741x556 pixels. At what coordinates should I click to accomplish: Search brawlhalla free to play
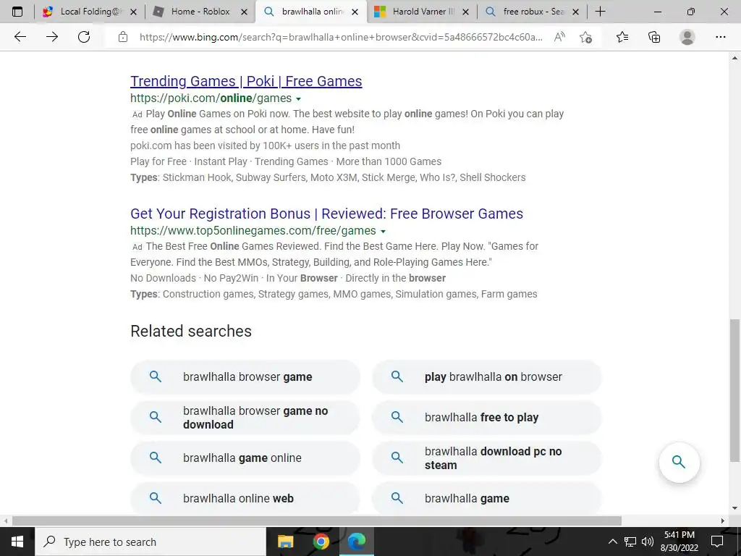487,418
